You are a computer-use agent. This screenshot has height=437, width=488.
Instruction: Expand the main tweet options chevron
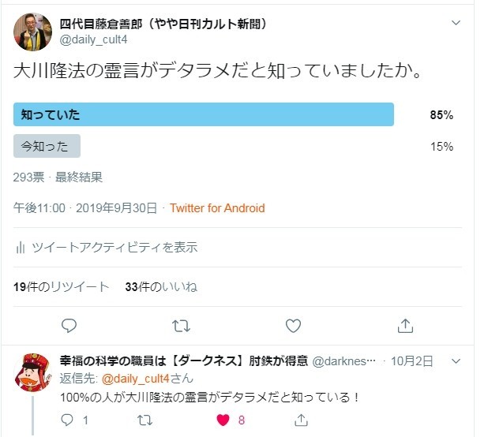[x=456, y=23]
